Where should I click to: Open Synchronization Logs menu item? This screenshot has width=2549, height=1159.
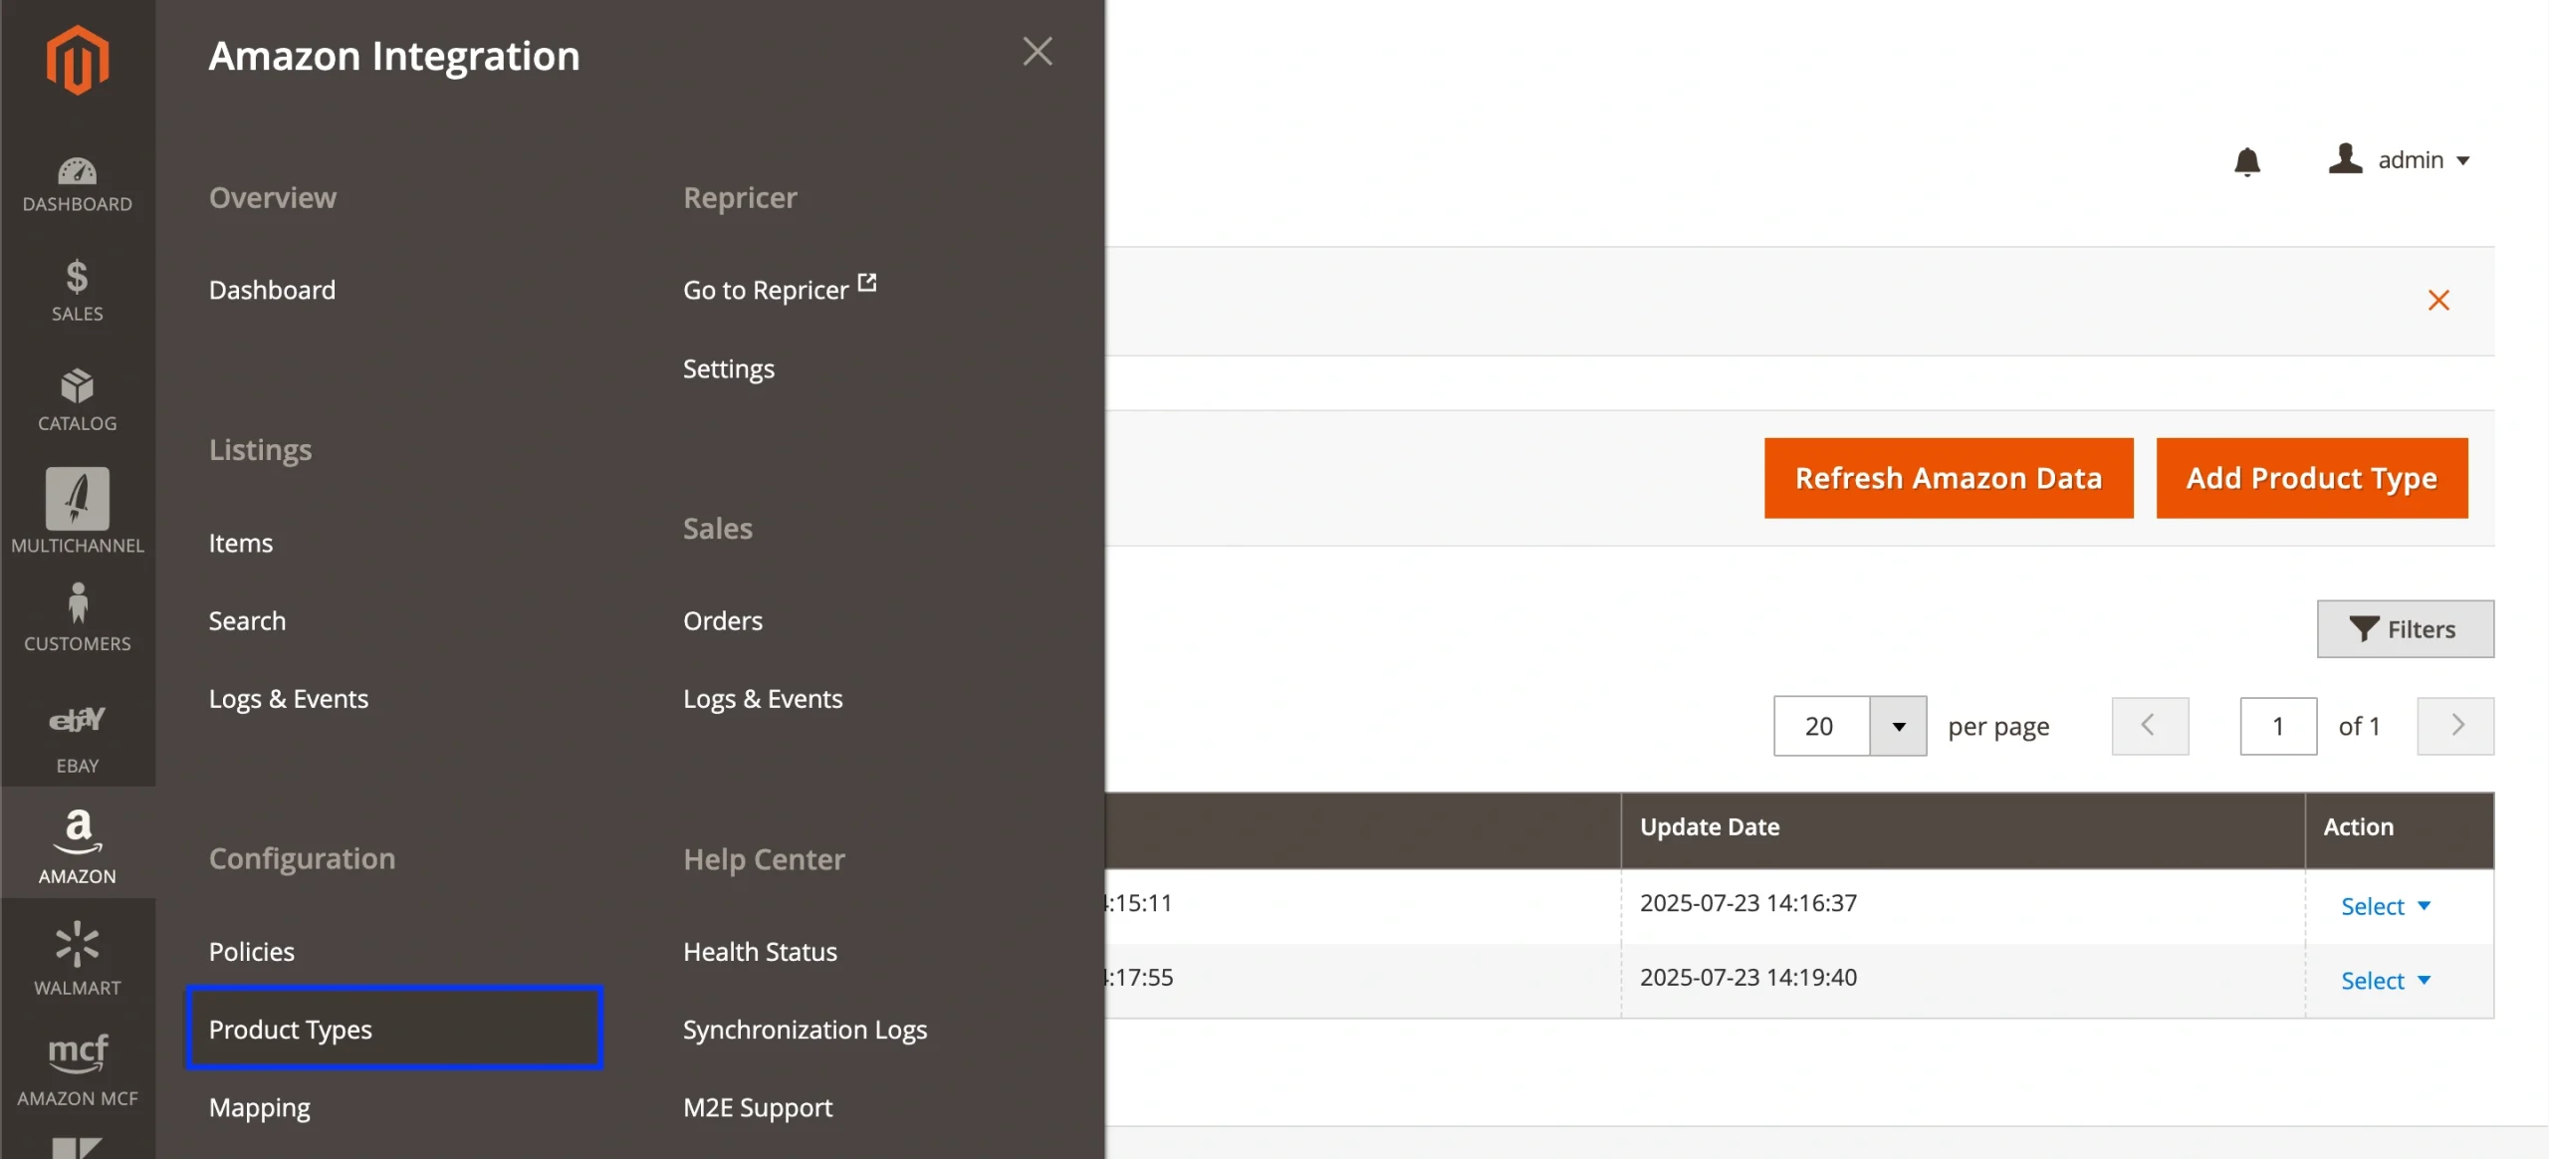805,1030
